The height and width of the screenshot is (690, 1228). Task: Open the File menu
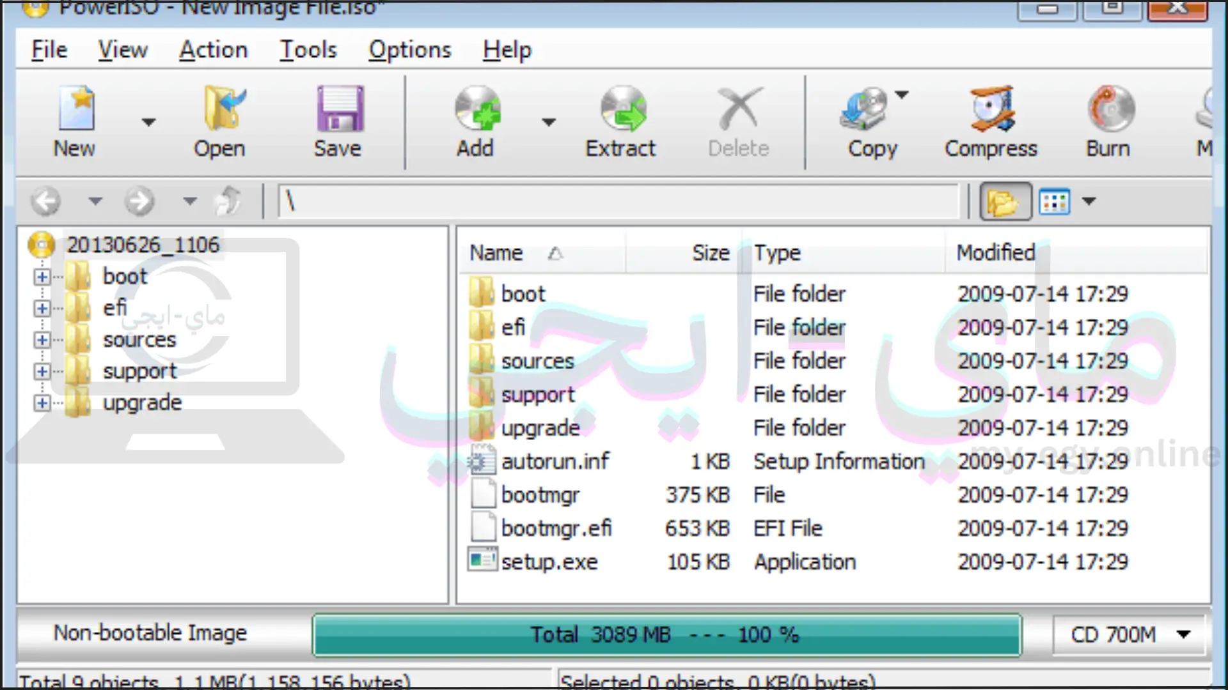48,50
